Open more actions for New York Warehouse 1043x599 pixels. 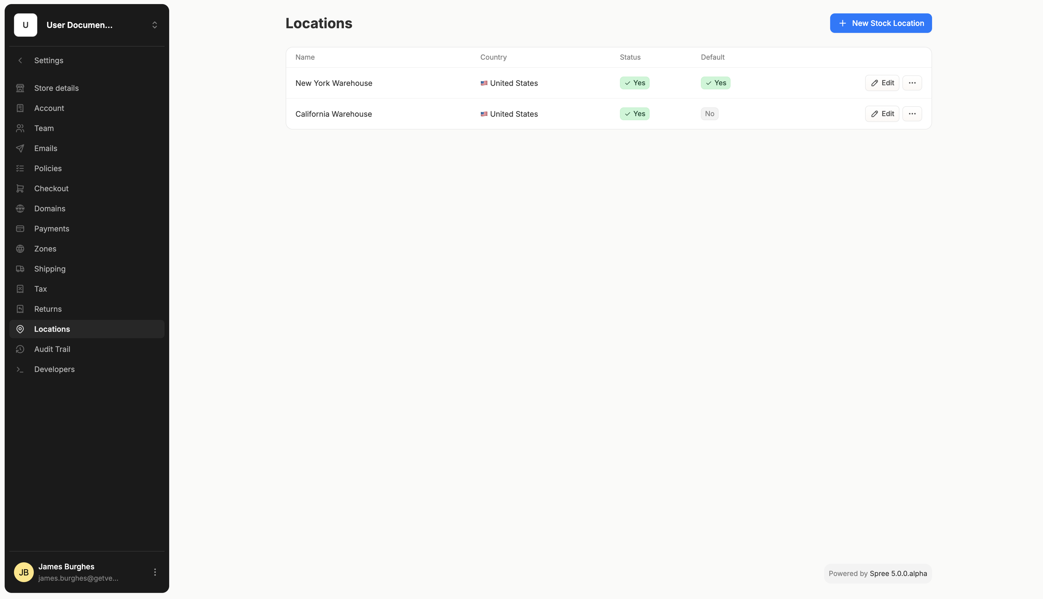[912, 83]
